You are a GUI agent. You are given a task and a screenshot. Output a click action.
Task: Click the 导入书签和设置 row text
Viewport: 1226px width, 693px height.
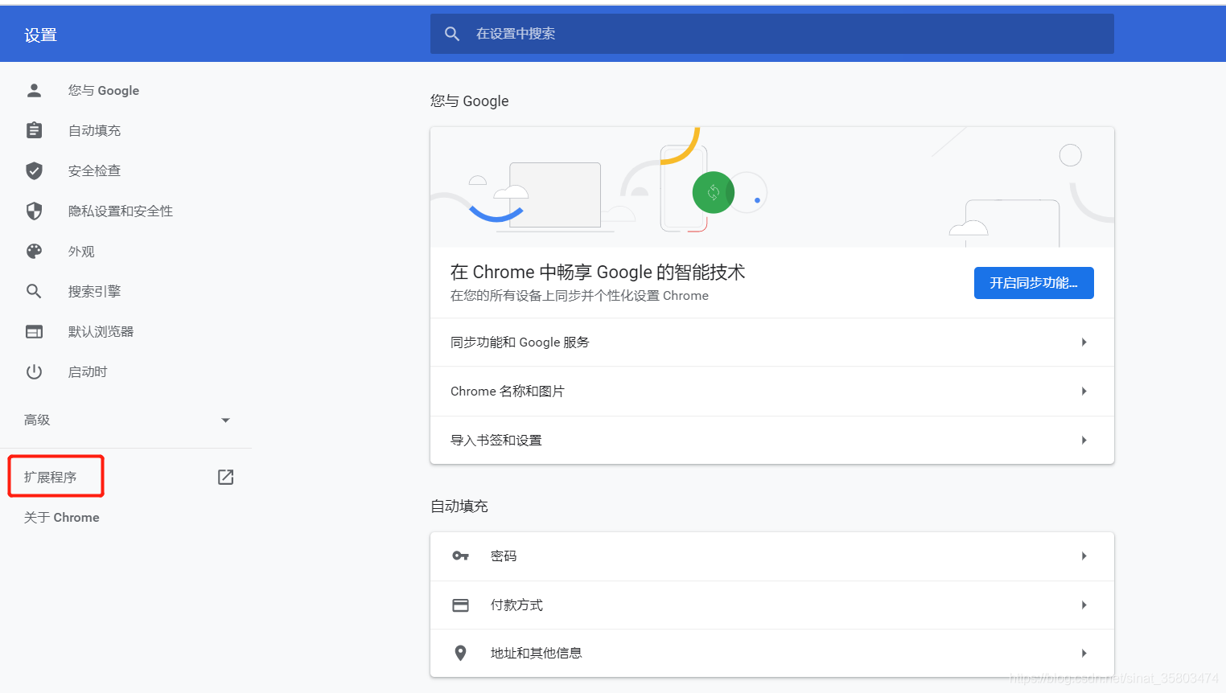click(496, 441)
